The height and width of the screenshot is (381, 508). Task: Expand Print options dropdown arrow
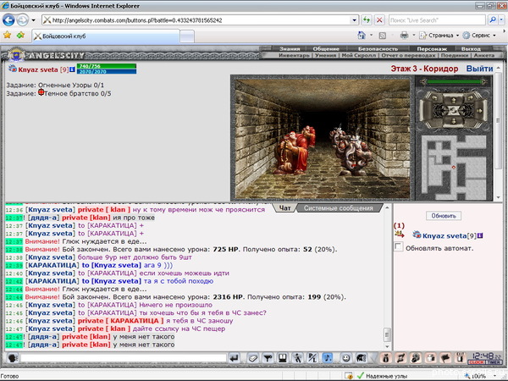tap(414, 35)
